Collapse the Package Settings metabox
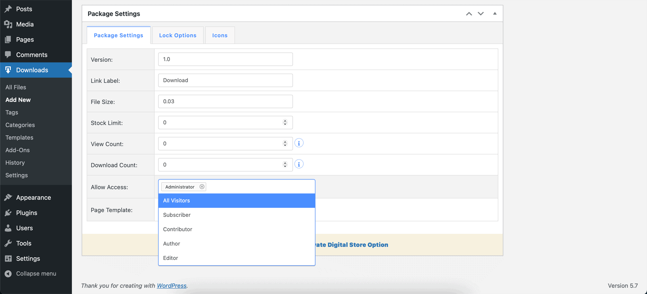Image resolution: width=647 pixels, height=294 pixels. [495, 13]
